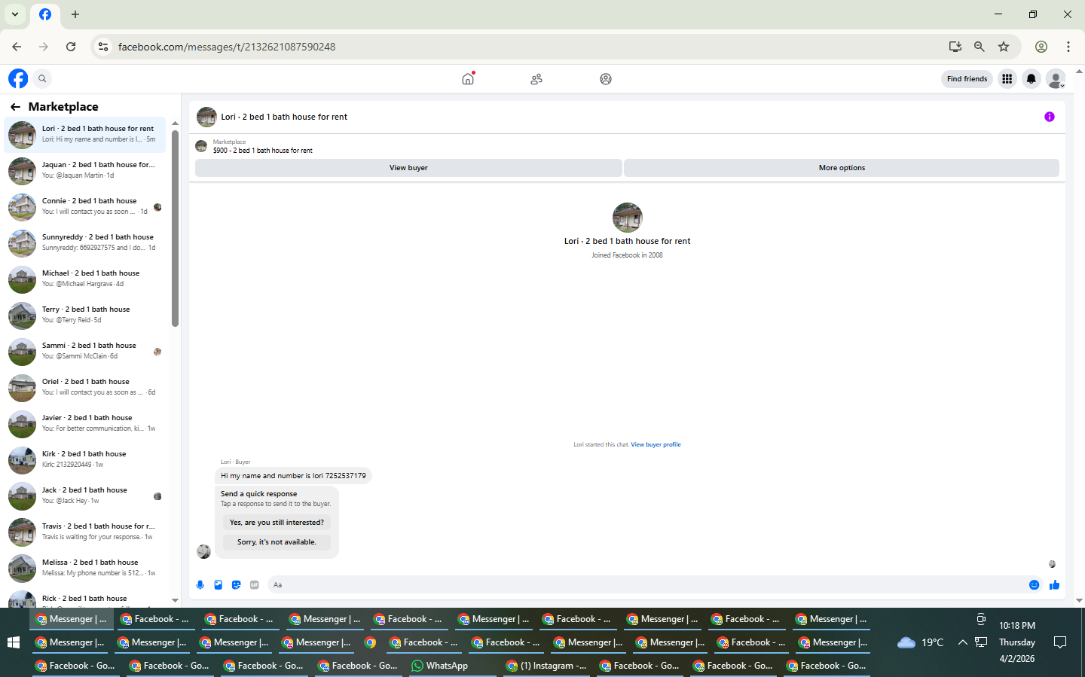Viewport: 1085px width, 677px height.
Task: Open Facebook search
Action: coord(42,78)
